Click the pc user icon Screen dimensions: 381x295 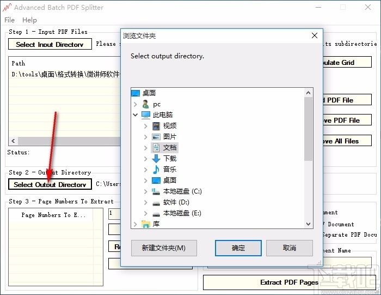pos(145,104)
